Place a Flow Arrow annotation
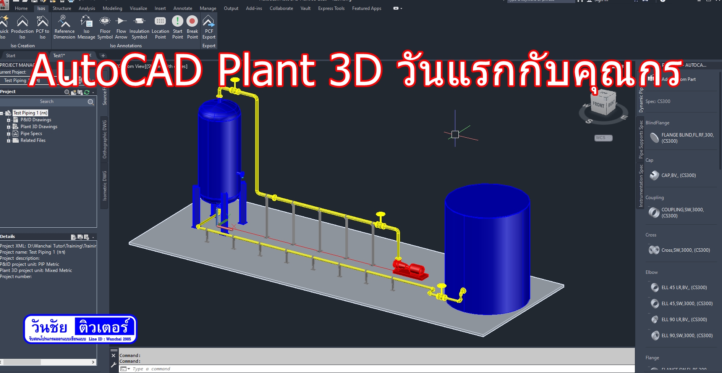This screenshot has width=722, height=373. (x=121, y=27)
